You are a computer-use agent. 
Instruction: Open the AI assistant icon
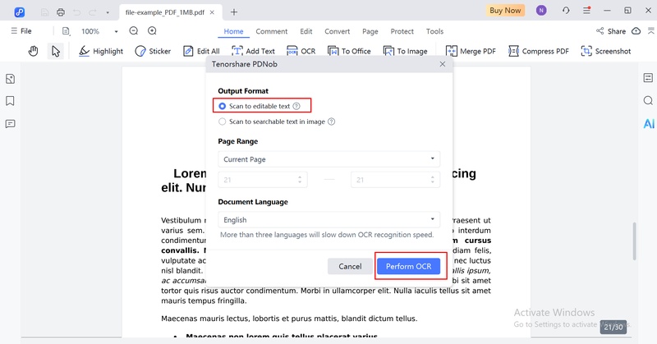[x=649, y=124]
